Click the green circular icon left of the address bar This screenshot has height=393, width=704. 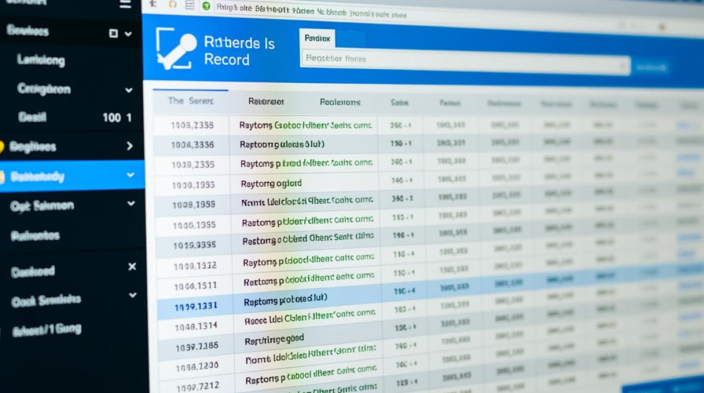coord(206,6)
